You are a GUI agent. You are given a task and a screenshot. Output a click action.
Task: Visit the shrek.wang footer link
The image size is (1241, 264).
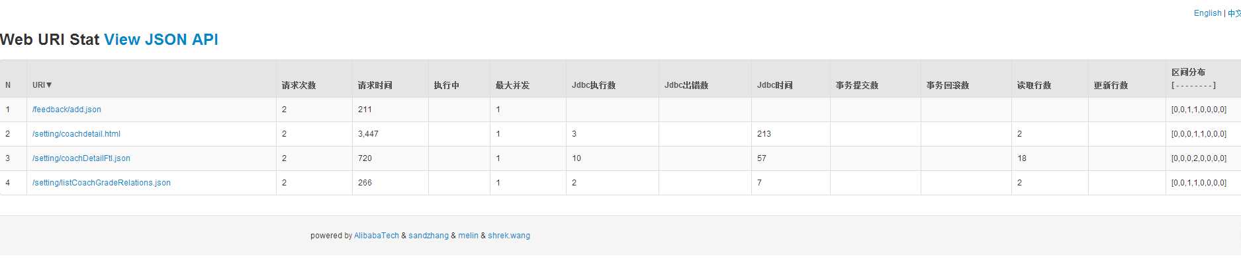(x=509, y=236)
